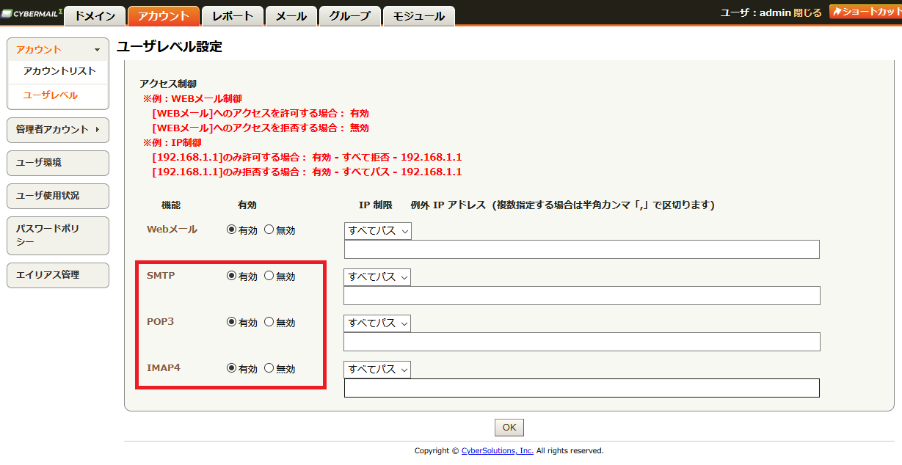This screenshot has width=902, height=465.
Task: Open パスワードポリシー sidebar menu
Action: tap(58, 235)
